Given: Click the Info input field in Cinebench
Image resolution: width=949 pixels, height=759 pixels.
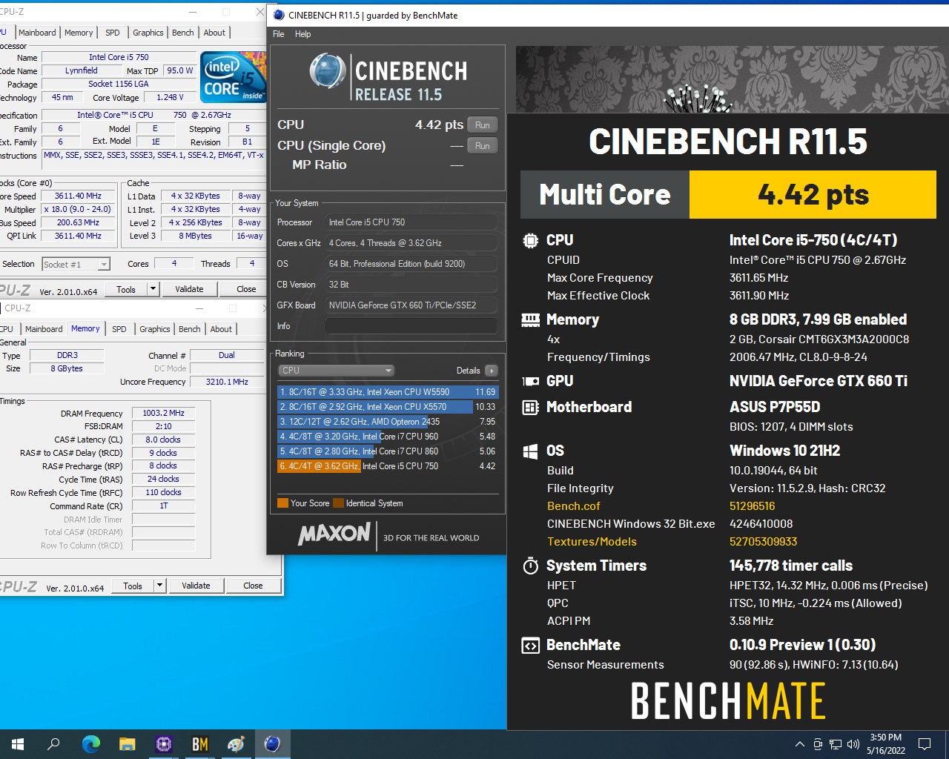Looking at the screenshot, I should (411, 326).
